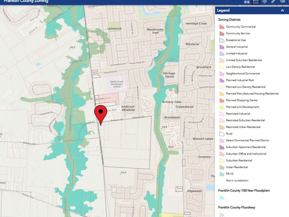Image resolution: width=289 pixels, height=217 pixels.
Task: Click the Heritage Farms neighborhood label
Action: pos(169,75)
